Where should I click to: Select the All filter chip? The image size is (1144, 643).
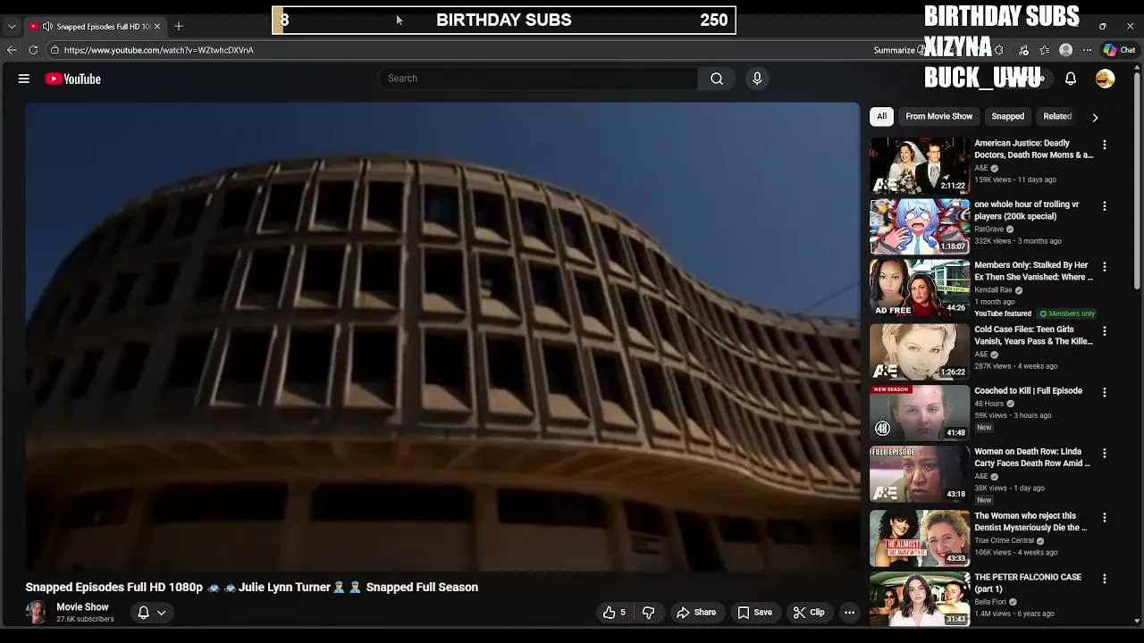point(881,116)
